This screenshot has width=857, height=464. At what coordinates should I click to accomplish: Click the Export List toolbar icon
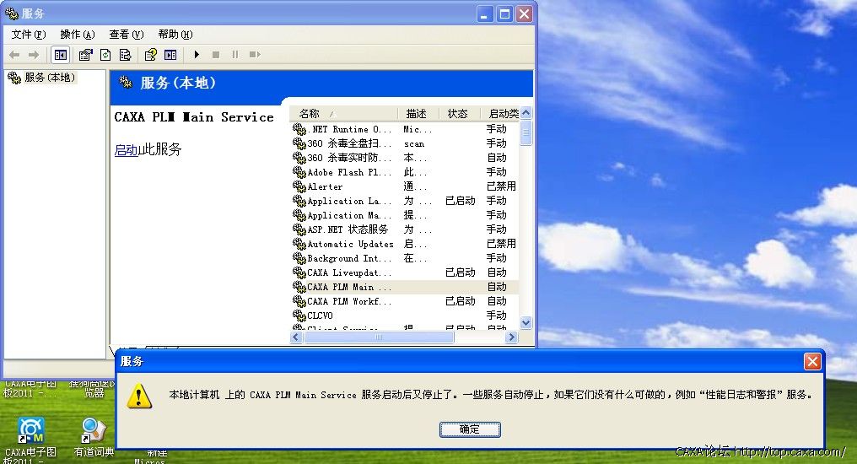pyautogui.click(x=125, y=55)
